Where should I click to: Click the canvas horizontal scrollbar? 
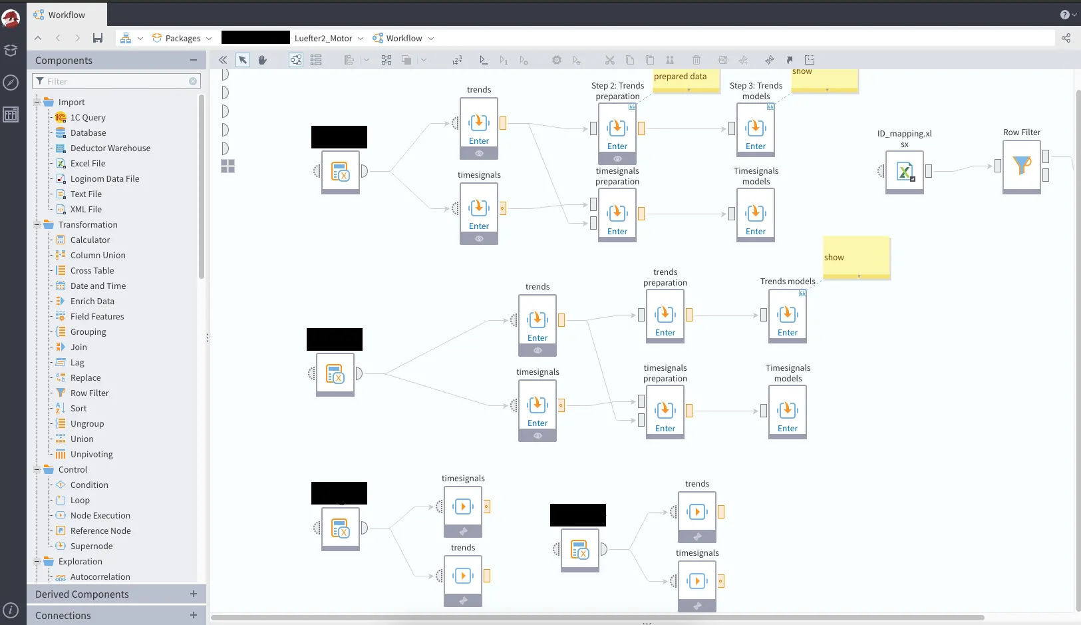coord(597,618)
